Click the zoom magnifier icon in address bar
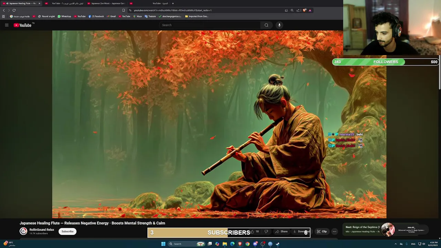 pos(292,10)
